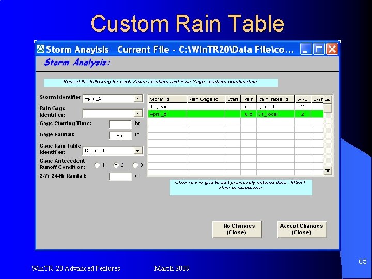Click the grid scrollbar down arrow
372x279 pixels.
328,171
